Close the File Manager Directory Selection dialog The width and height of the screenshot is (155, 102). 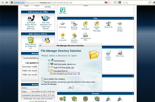(40, 45)
